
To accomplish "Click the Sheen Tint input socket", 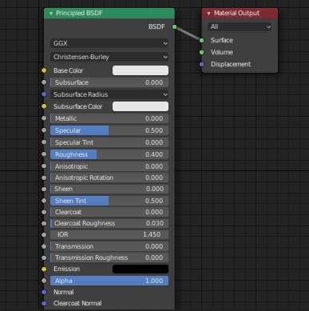I will (x=44, y=201).
